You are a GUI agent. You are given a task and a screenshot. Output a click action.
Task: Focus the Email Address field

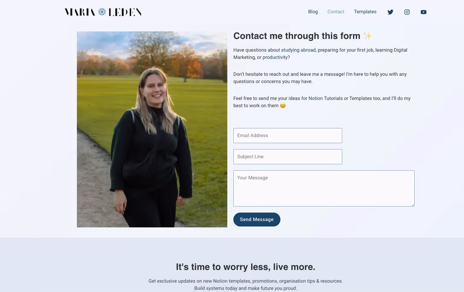[288, 136]
